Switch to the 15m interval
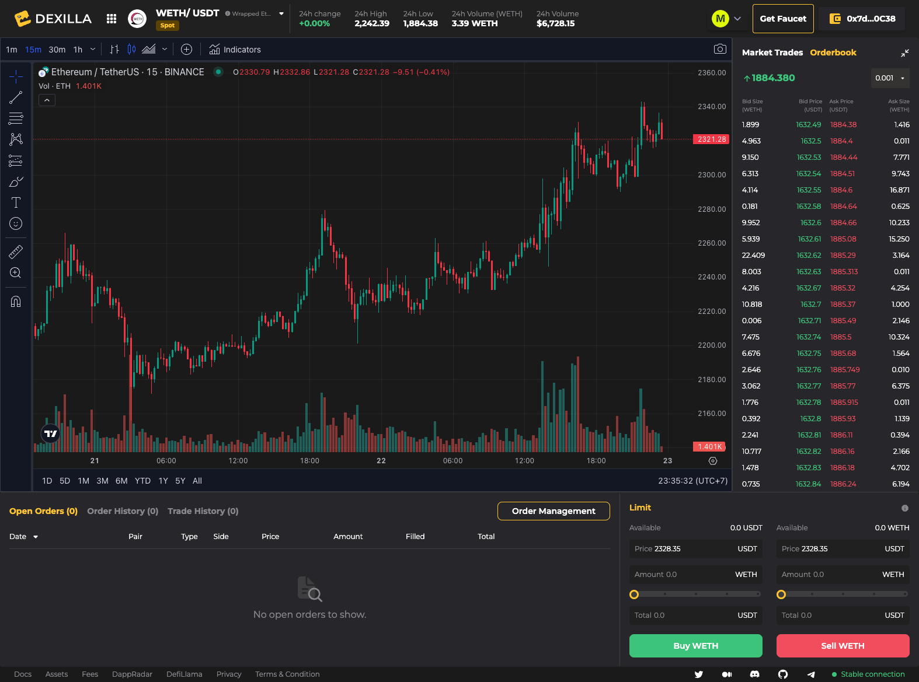The image size is (919, 682). coord(33,50)
